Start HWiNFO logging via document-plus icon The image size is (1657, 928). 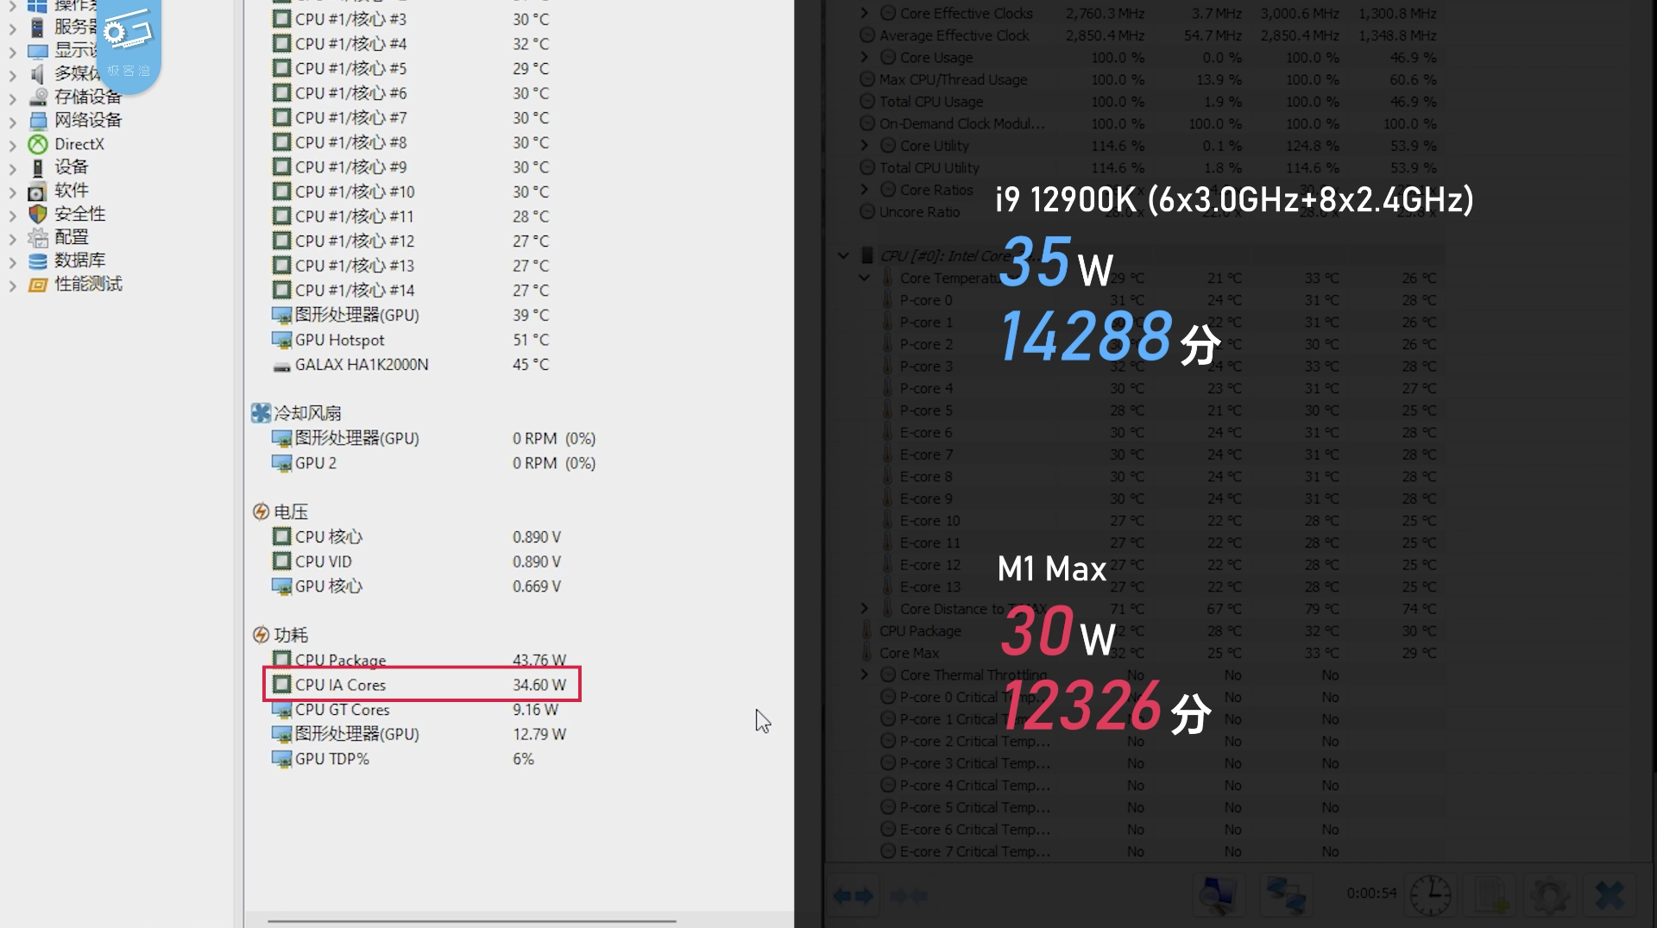(x=1490, y=895)
